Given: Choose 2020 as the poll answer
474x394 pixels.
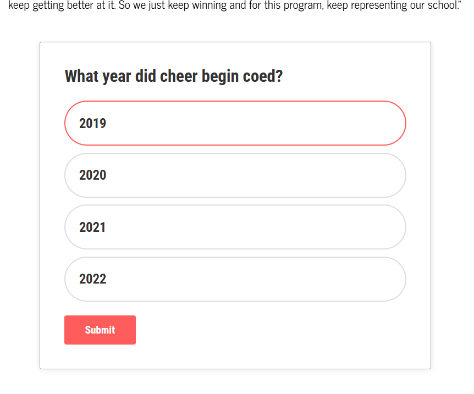Looking at the screenshot, I should [235, 175].
